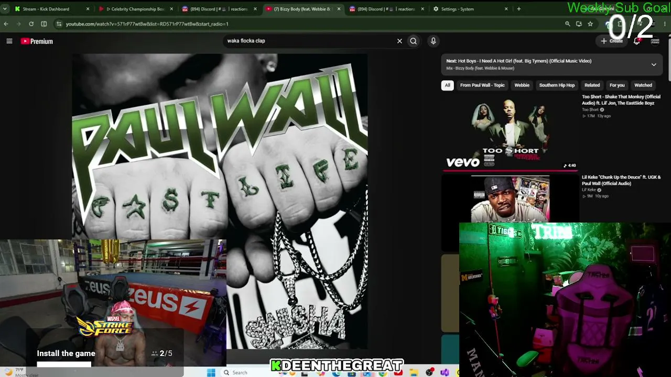Close the Stream - Kick Dashboard tab

coord(88,9)
